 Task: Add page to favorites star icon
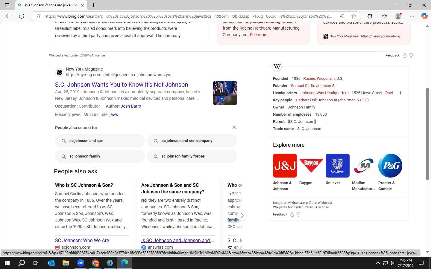[354, 16]
